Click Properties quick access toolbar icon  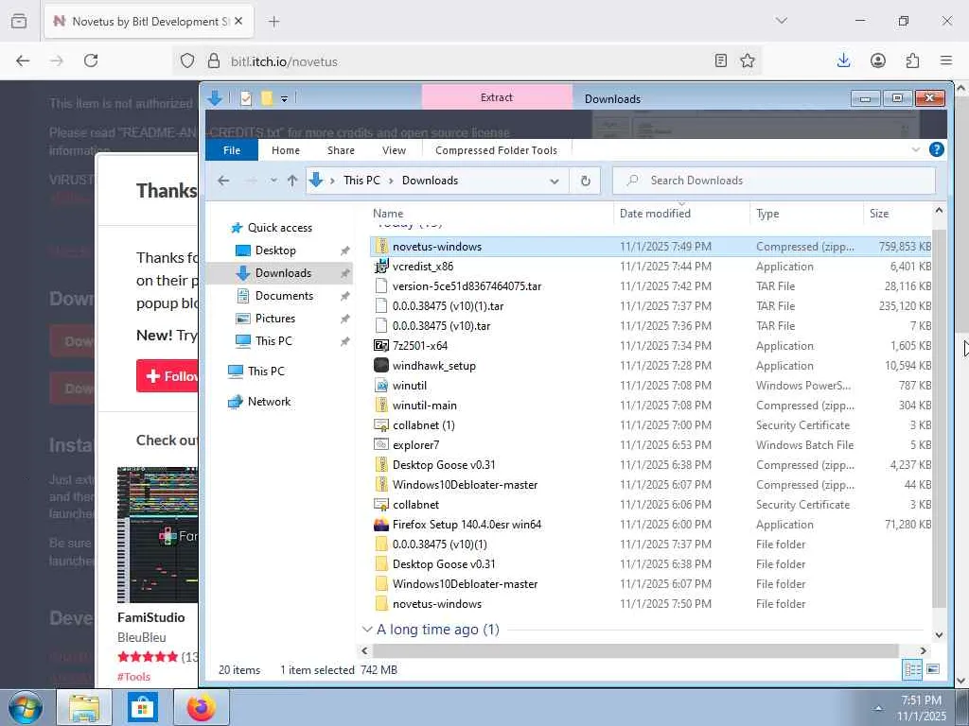point(246,98)
